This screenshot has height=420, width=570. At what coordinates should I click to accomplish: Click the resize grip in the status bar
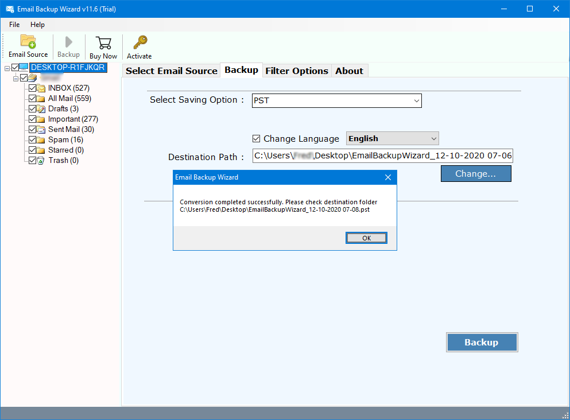tap(565, 415)
